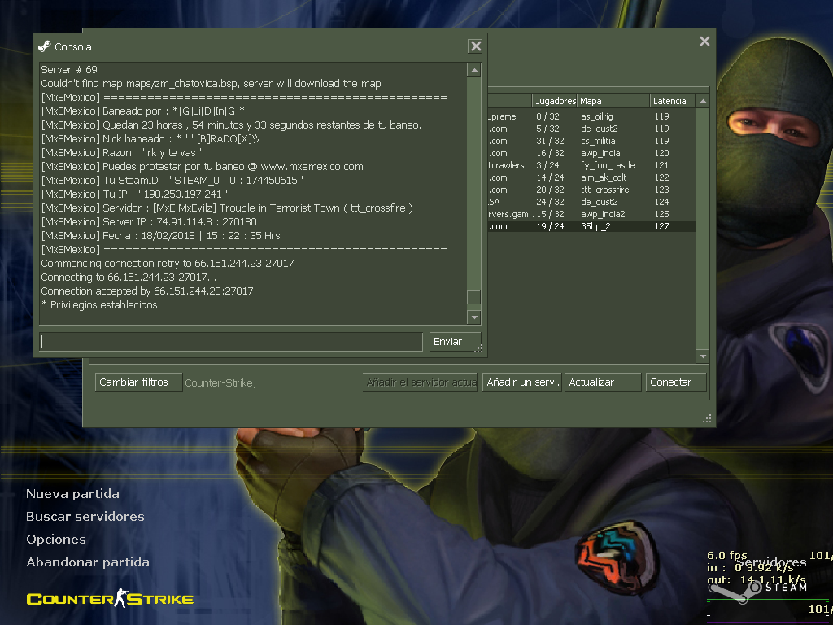The image size is (833, 625).
Task: Open Cambiar filtros in server browser
Action: pos(138,382)
